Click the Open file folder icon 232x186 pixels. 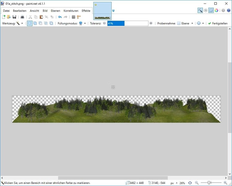(9, 17)
